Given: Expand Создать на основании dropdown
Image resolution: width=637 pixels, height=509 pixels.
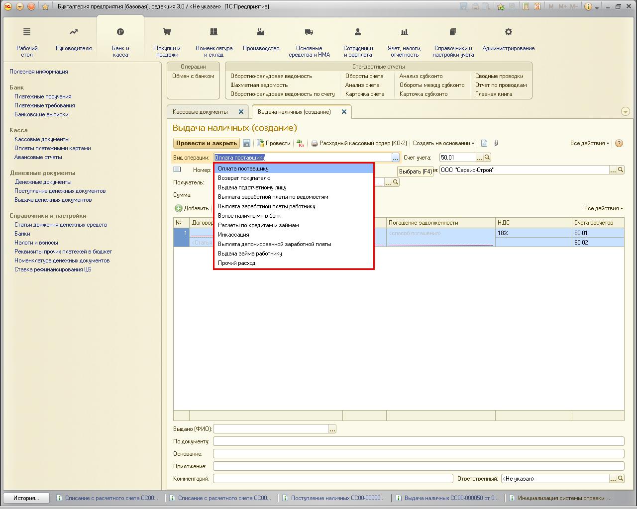Looking at the screenshot, I should [x=443, y=143].
